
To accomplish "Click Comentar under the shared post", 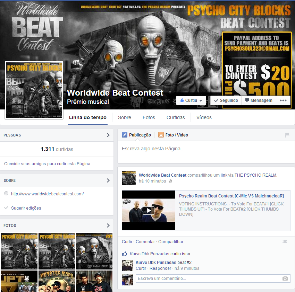I will (x=145, y=242).
